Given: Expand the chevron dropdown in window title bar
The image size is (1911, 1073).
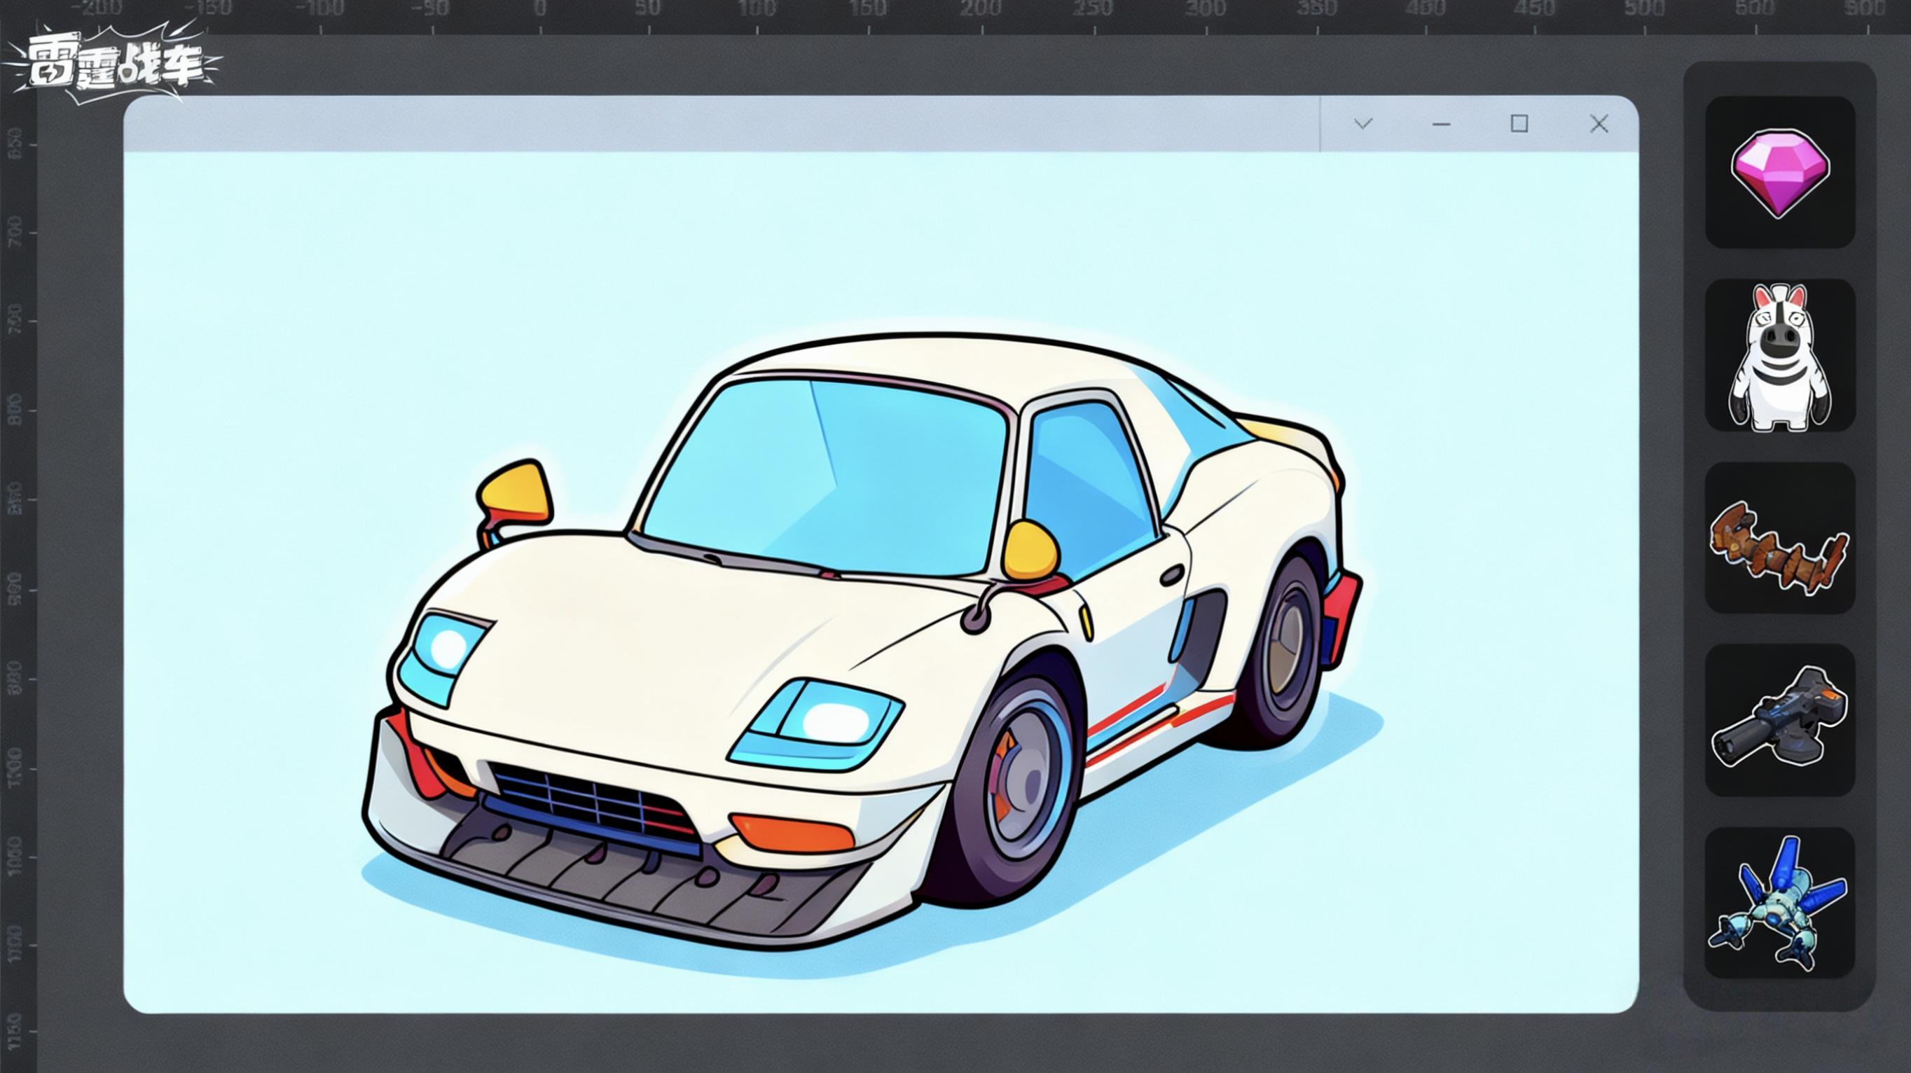Looking at the screenshot, I should pyautogui.click(x=1362, y=124).
